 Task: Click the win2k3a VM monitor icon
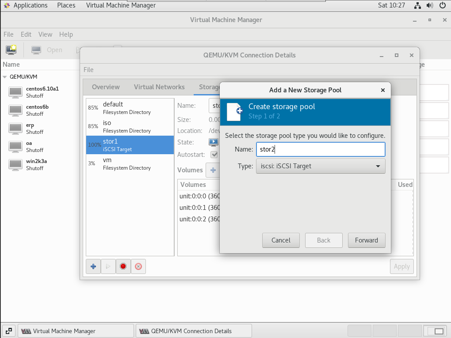tap(15, 165)
